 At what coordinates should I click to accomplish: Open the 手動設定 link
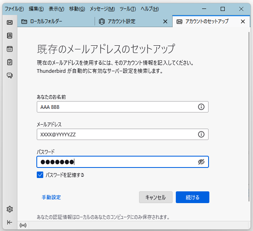(x=51, y=197)
